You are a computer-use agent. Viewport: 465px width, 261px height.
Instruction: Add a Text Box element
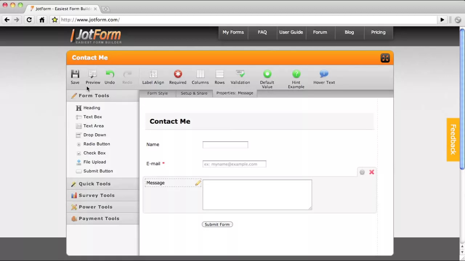pyautogui.click(x=89, y=117)
